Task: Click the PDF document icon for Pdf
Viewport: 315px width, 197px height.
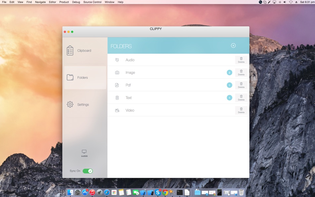Action: pos(117,85)
